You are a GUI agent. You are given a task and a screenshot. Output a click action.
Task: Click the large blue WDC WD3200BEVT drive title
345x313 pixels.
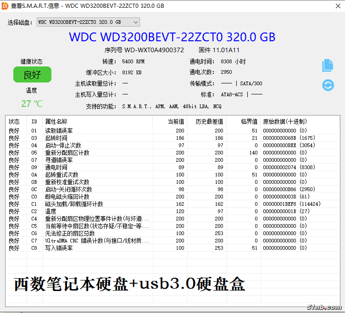pyautogui.click(x=172, y=37)
